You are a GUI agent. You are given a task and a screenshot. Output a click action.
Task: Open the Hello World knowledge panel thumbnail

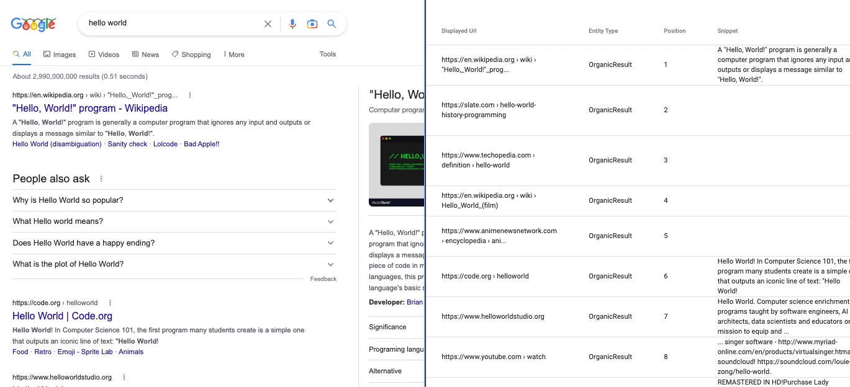[x=397, y=164]
